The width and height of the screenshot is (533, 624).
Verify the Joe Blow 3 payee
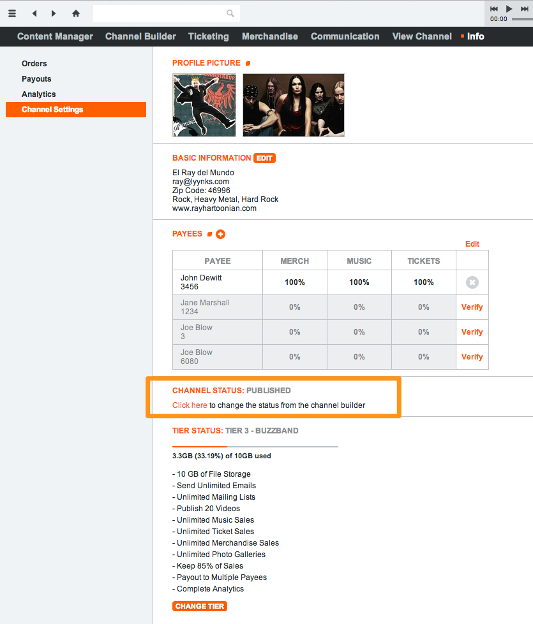pos(472,332)
